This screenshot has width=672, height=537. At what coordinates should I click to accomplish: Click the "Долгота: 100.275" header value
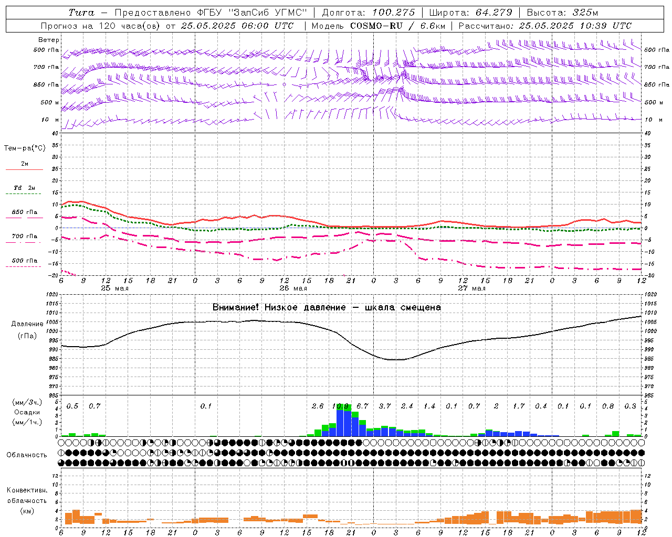368,13
